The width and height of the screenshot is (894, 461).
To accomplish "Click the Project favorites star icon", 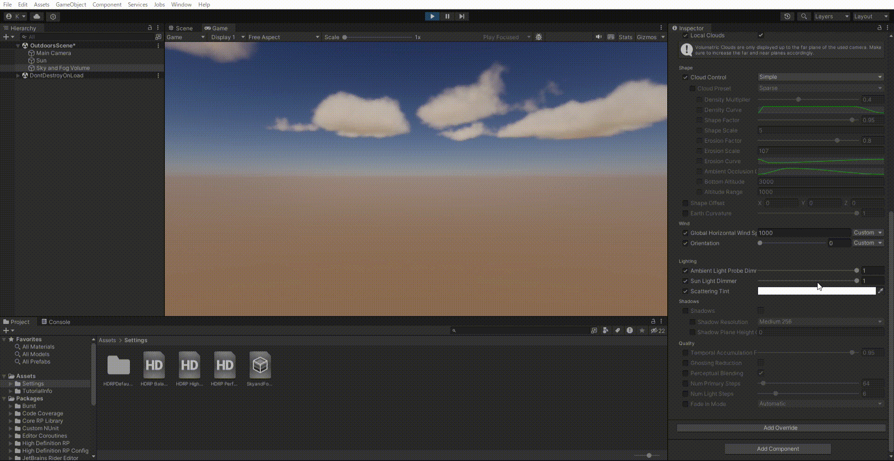I will coord(642,330).
